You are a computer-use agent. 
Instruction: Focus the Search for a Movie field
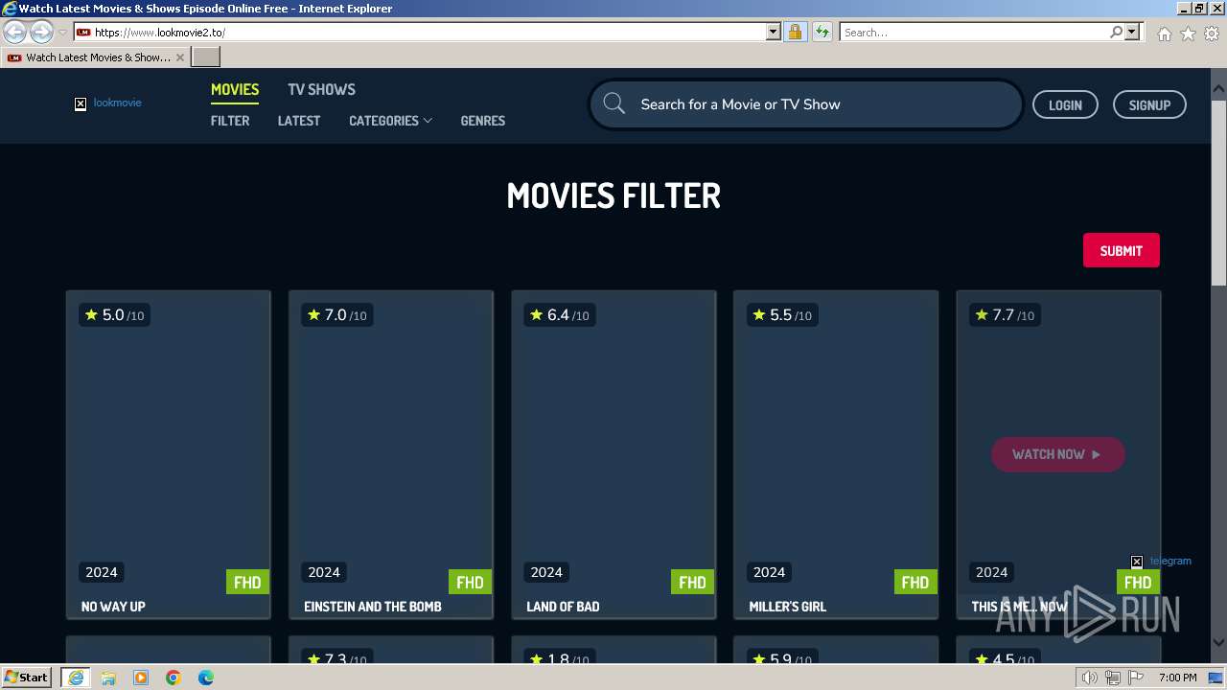pyautogui.click(x=805, y=104)
